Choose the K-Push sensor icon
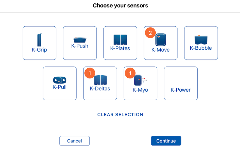Image resolution: width=240 pixels, height=148 pixels. (80, 40)
